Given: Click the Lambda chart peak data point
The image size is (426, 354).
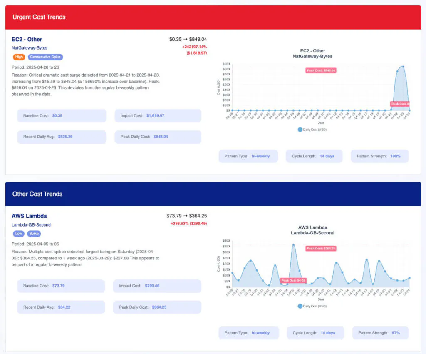Looking at the screenshot, I should tap(293, 245).
